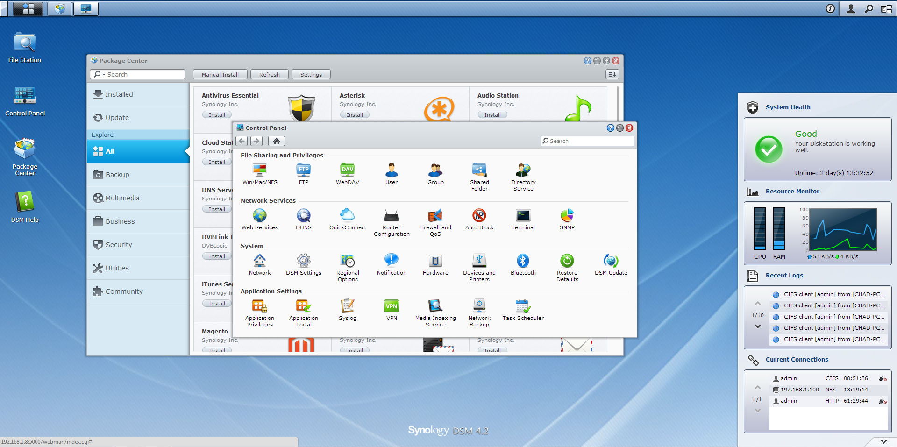Go back in Control Panel

click(242, 141)
